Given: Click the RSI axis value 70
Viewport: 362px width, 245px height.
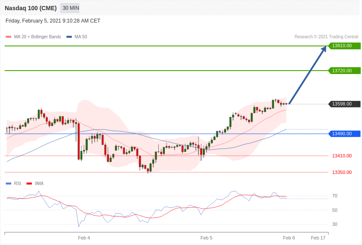Looking at the screenshot, I should point(335,196).
